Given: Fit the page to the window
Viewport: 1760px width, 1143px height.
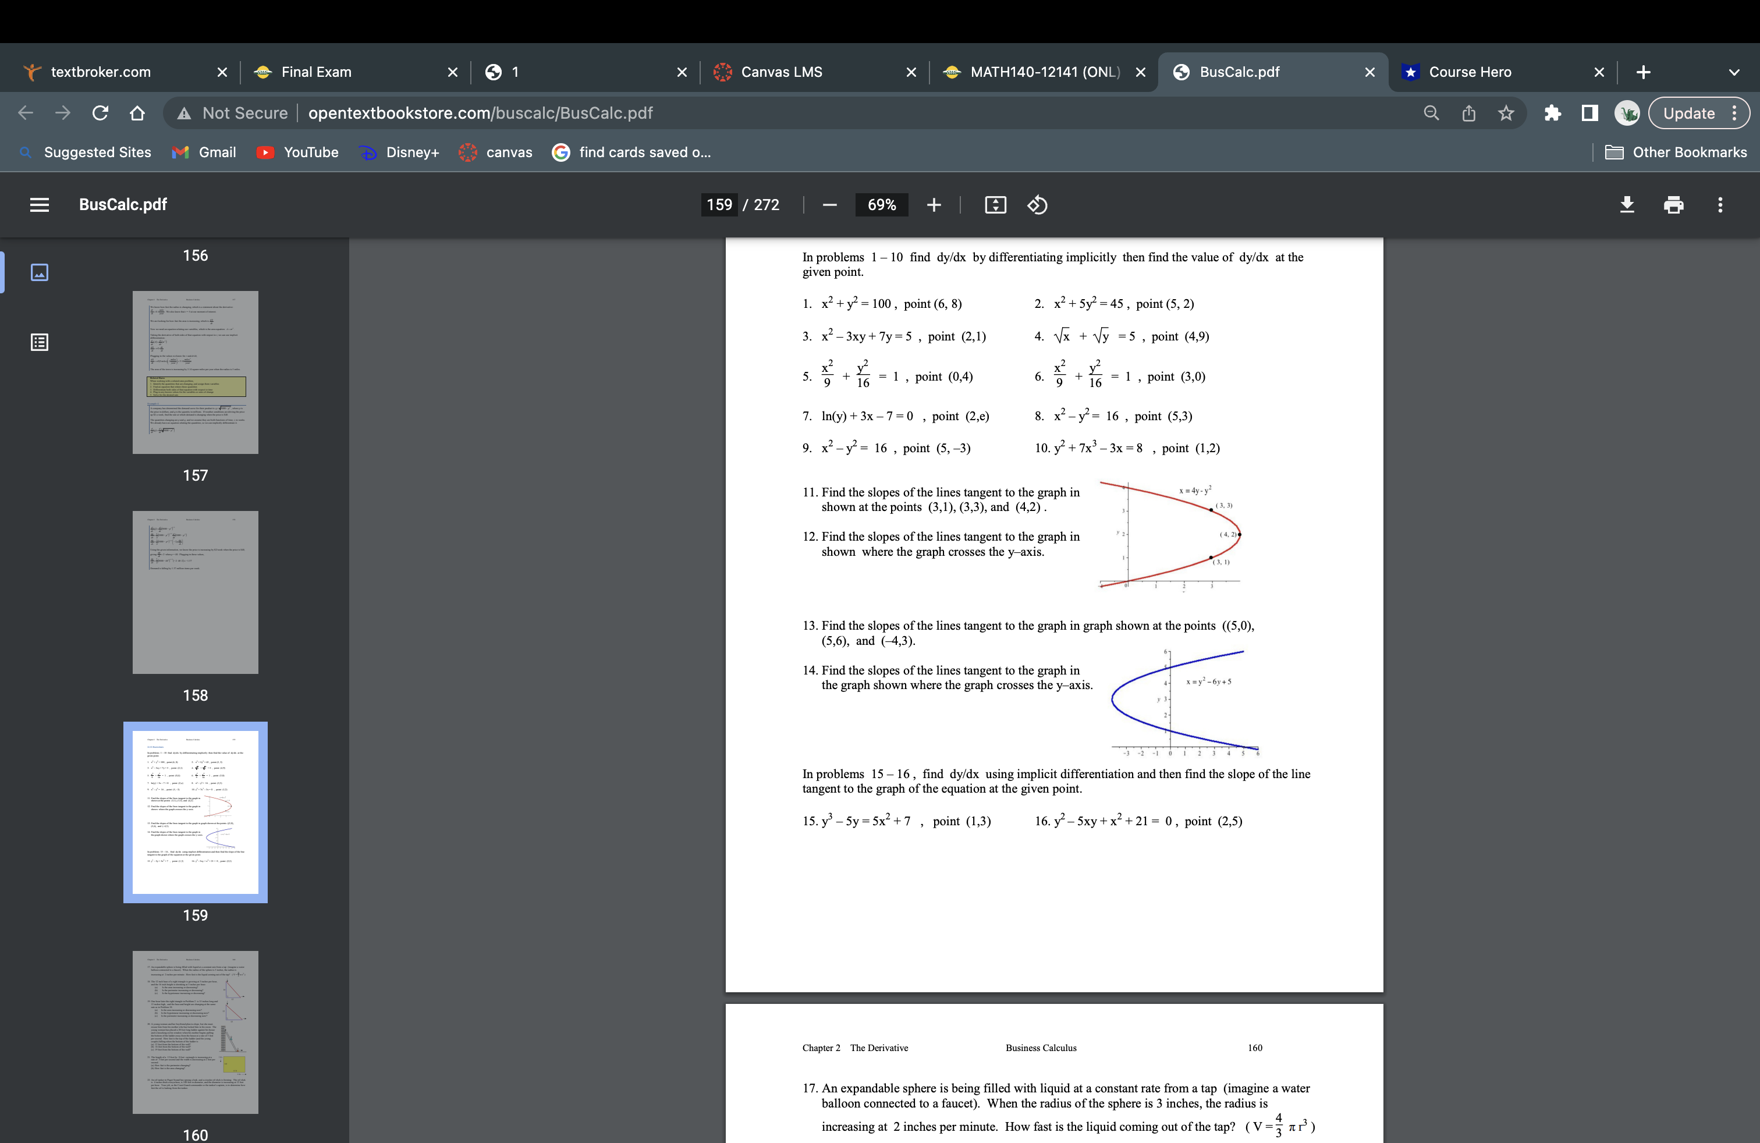Looking at the screenshot, I should 995,205.
